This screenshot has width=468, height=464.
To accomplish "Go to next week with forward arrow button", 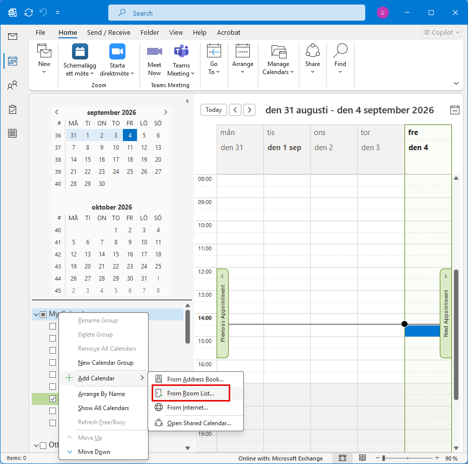I will (249, 110).
